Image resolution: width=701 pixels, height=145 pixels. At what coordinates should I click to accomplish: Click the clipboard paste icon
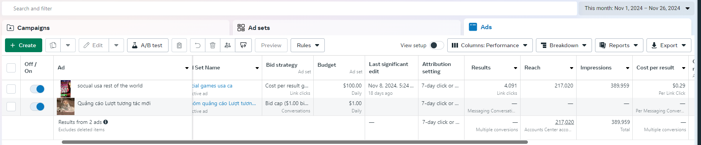[179, 45]
